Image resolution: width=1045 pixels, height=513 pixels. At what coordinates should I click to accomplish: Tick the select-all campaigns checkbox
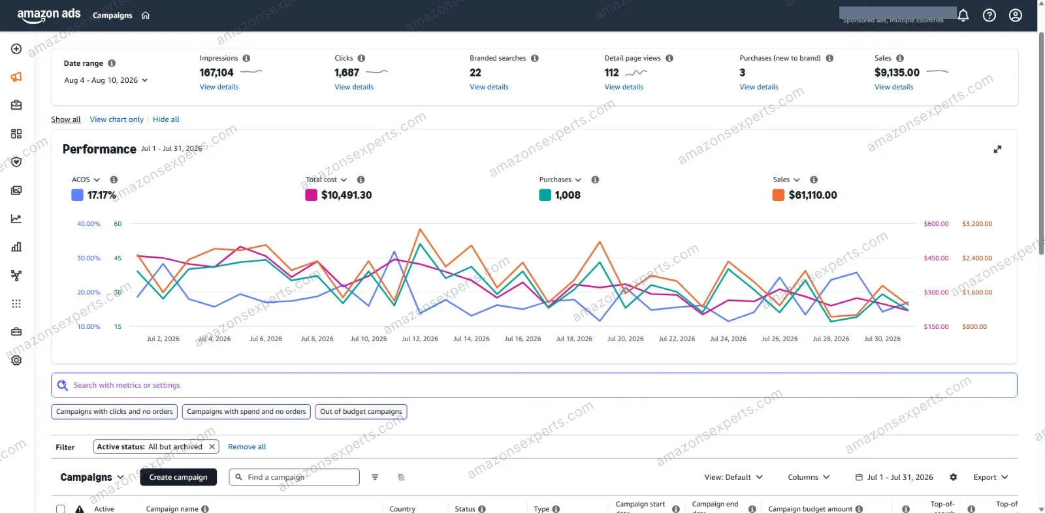61,509
